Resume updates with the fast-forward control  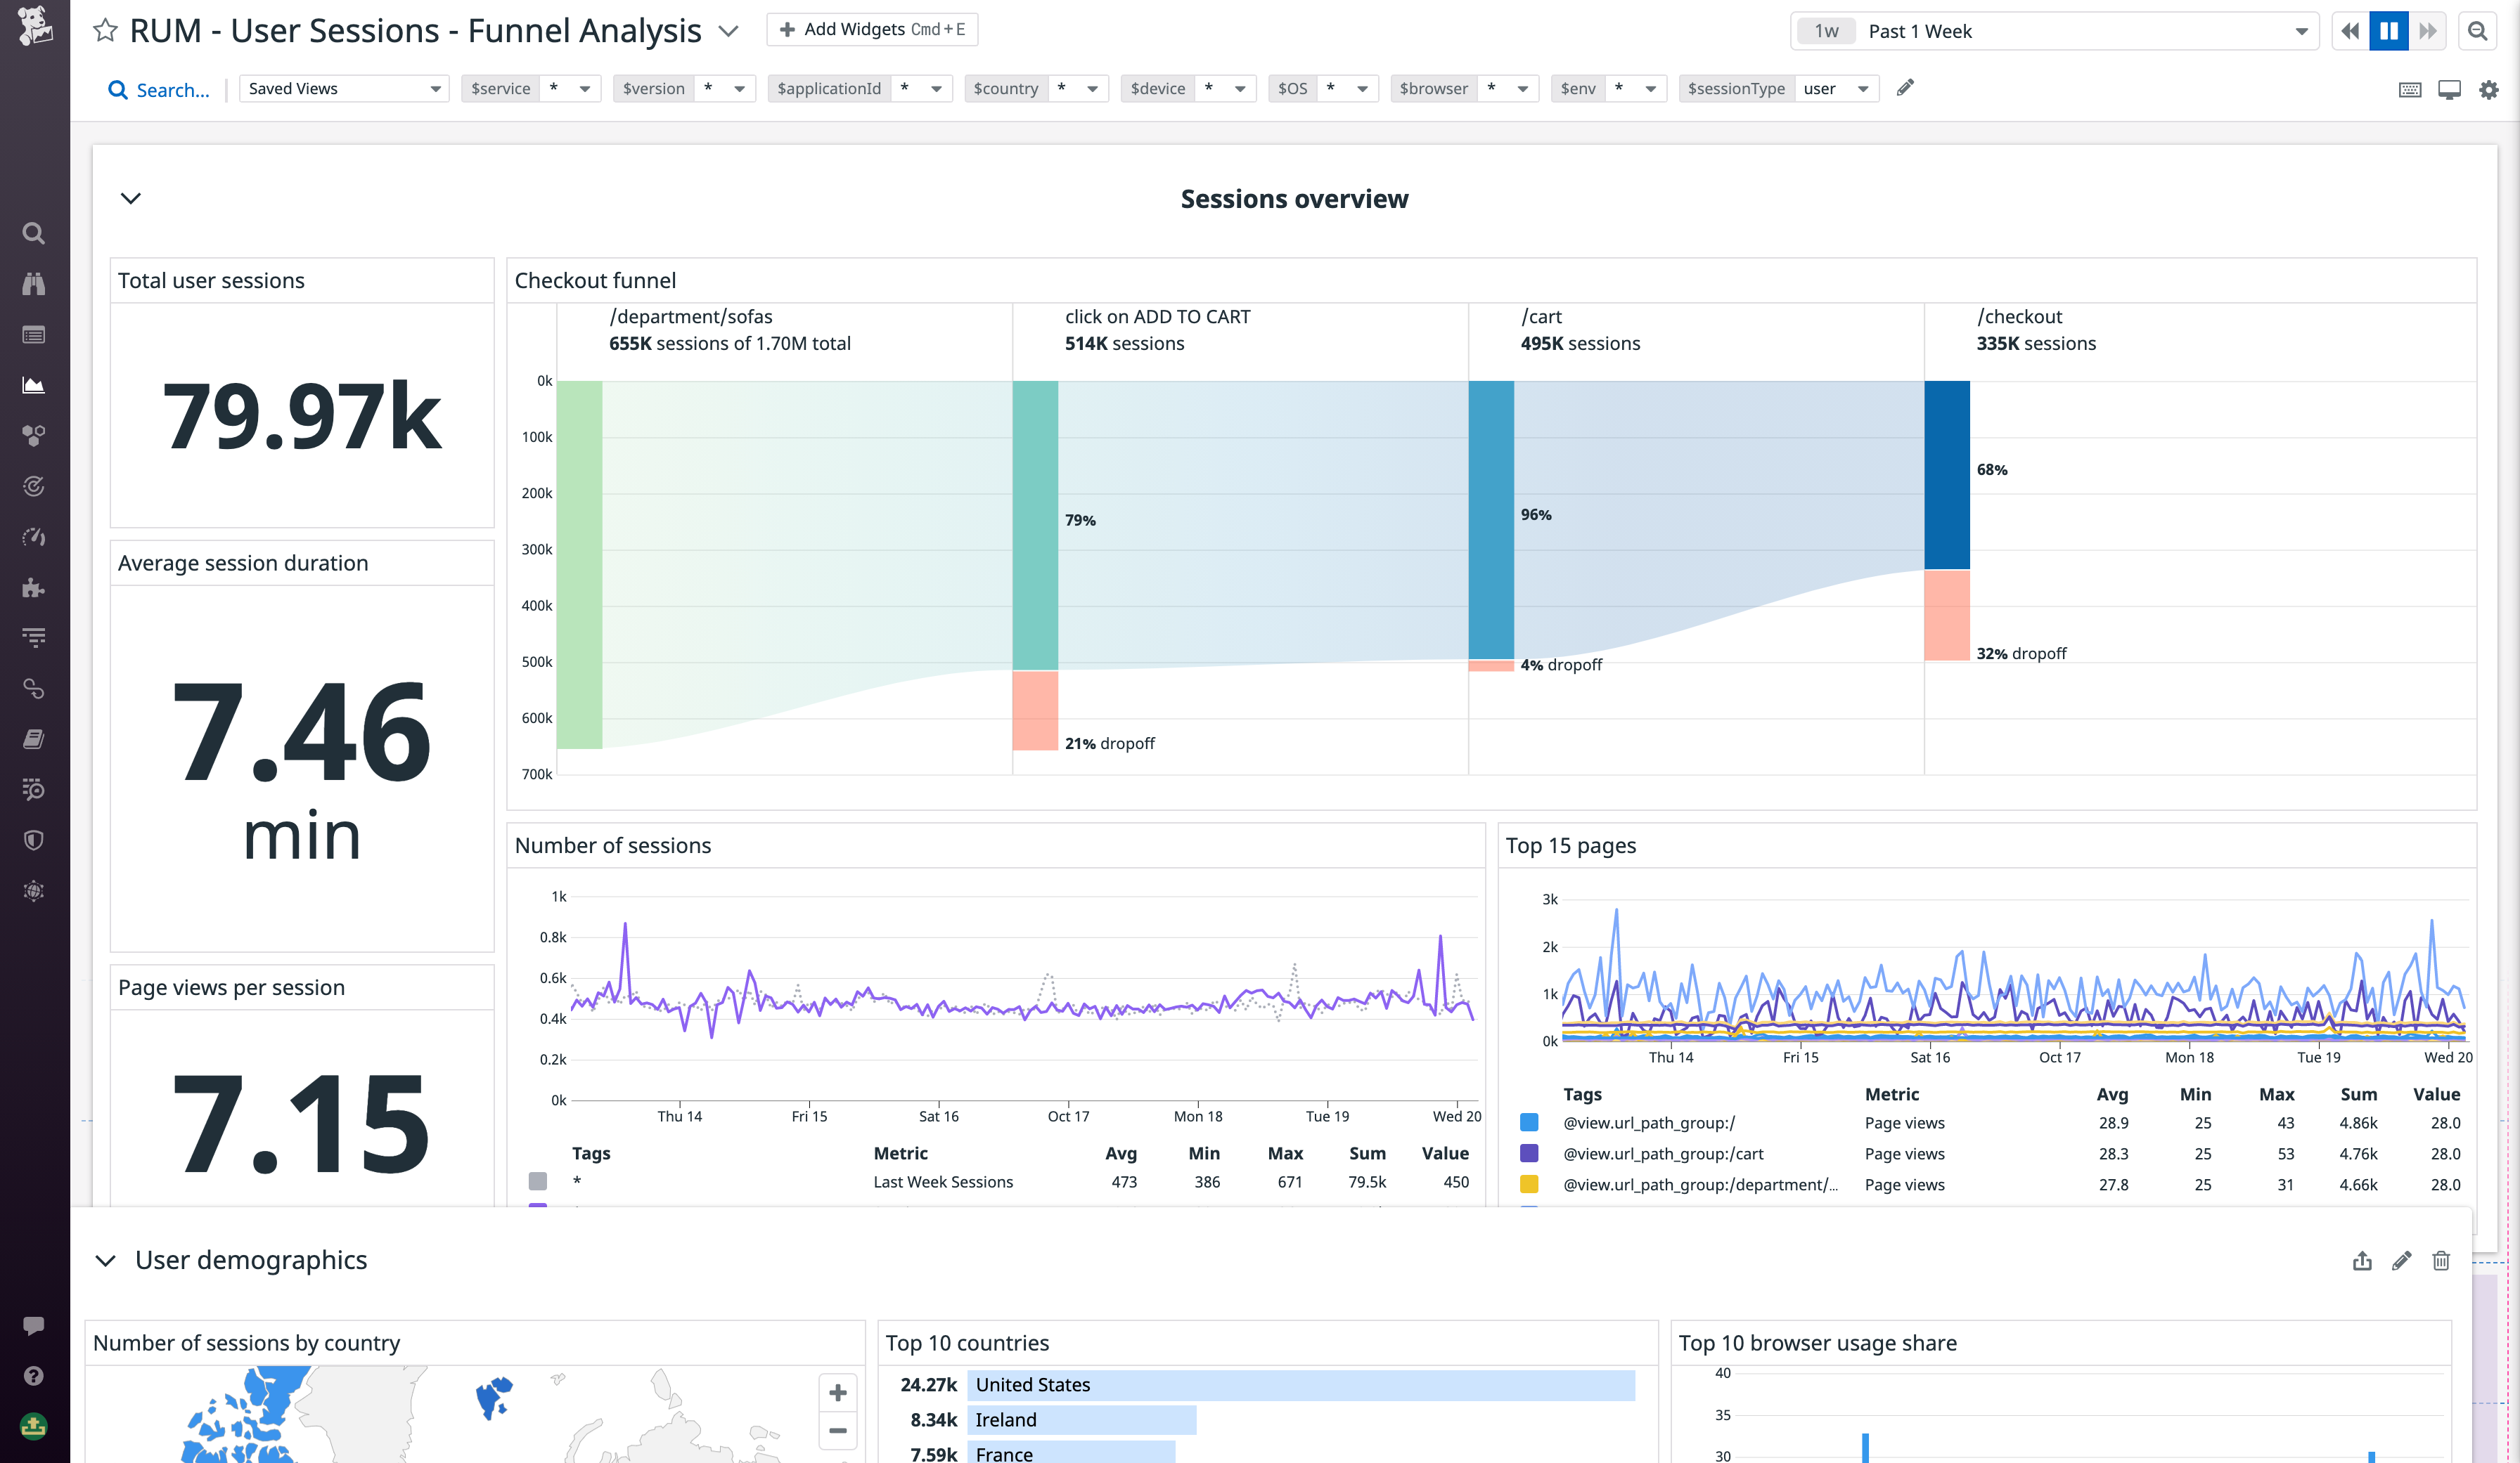click(2428, 31)
